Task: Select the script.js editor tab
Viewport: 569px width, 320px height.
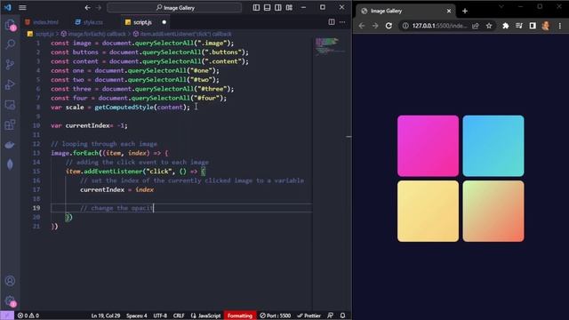Action: (x=142, y=22)
